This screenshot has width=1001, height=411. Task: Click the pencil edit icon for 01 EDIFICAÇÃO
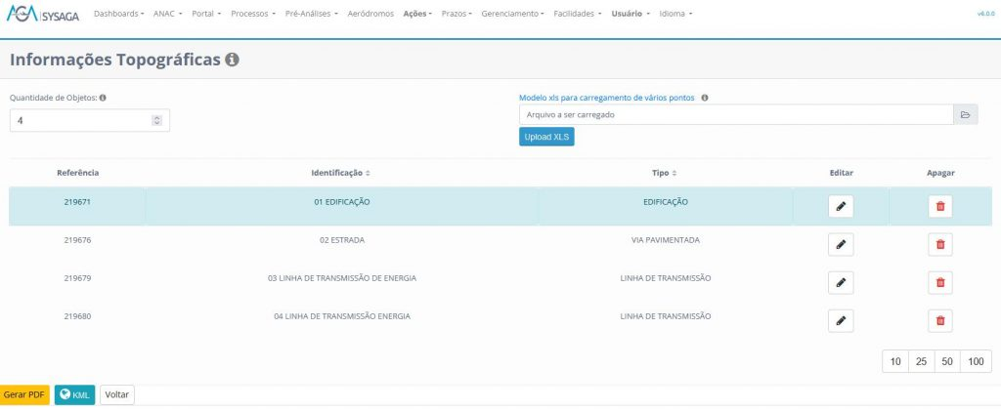tap(840, 206)
